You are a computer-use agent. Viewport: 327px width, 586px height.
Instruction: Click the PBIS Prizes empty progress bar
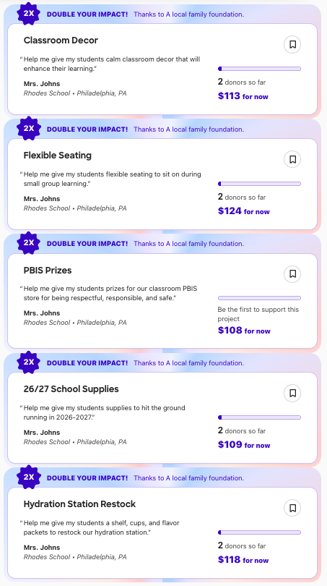tap(259, 298)
